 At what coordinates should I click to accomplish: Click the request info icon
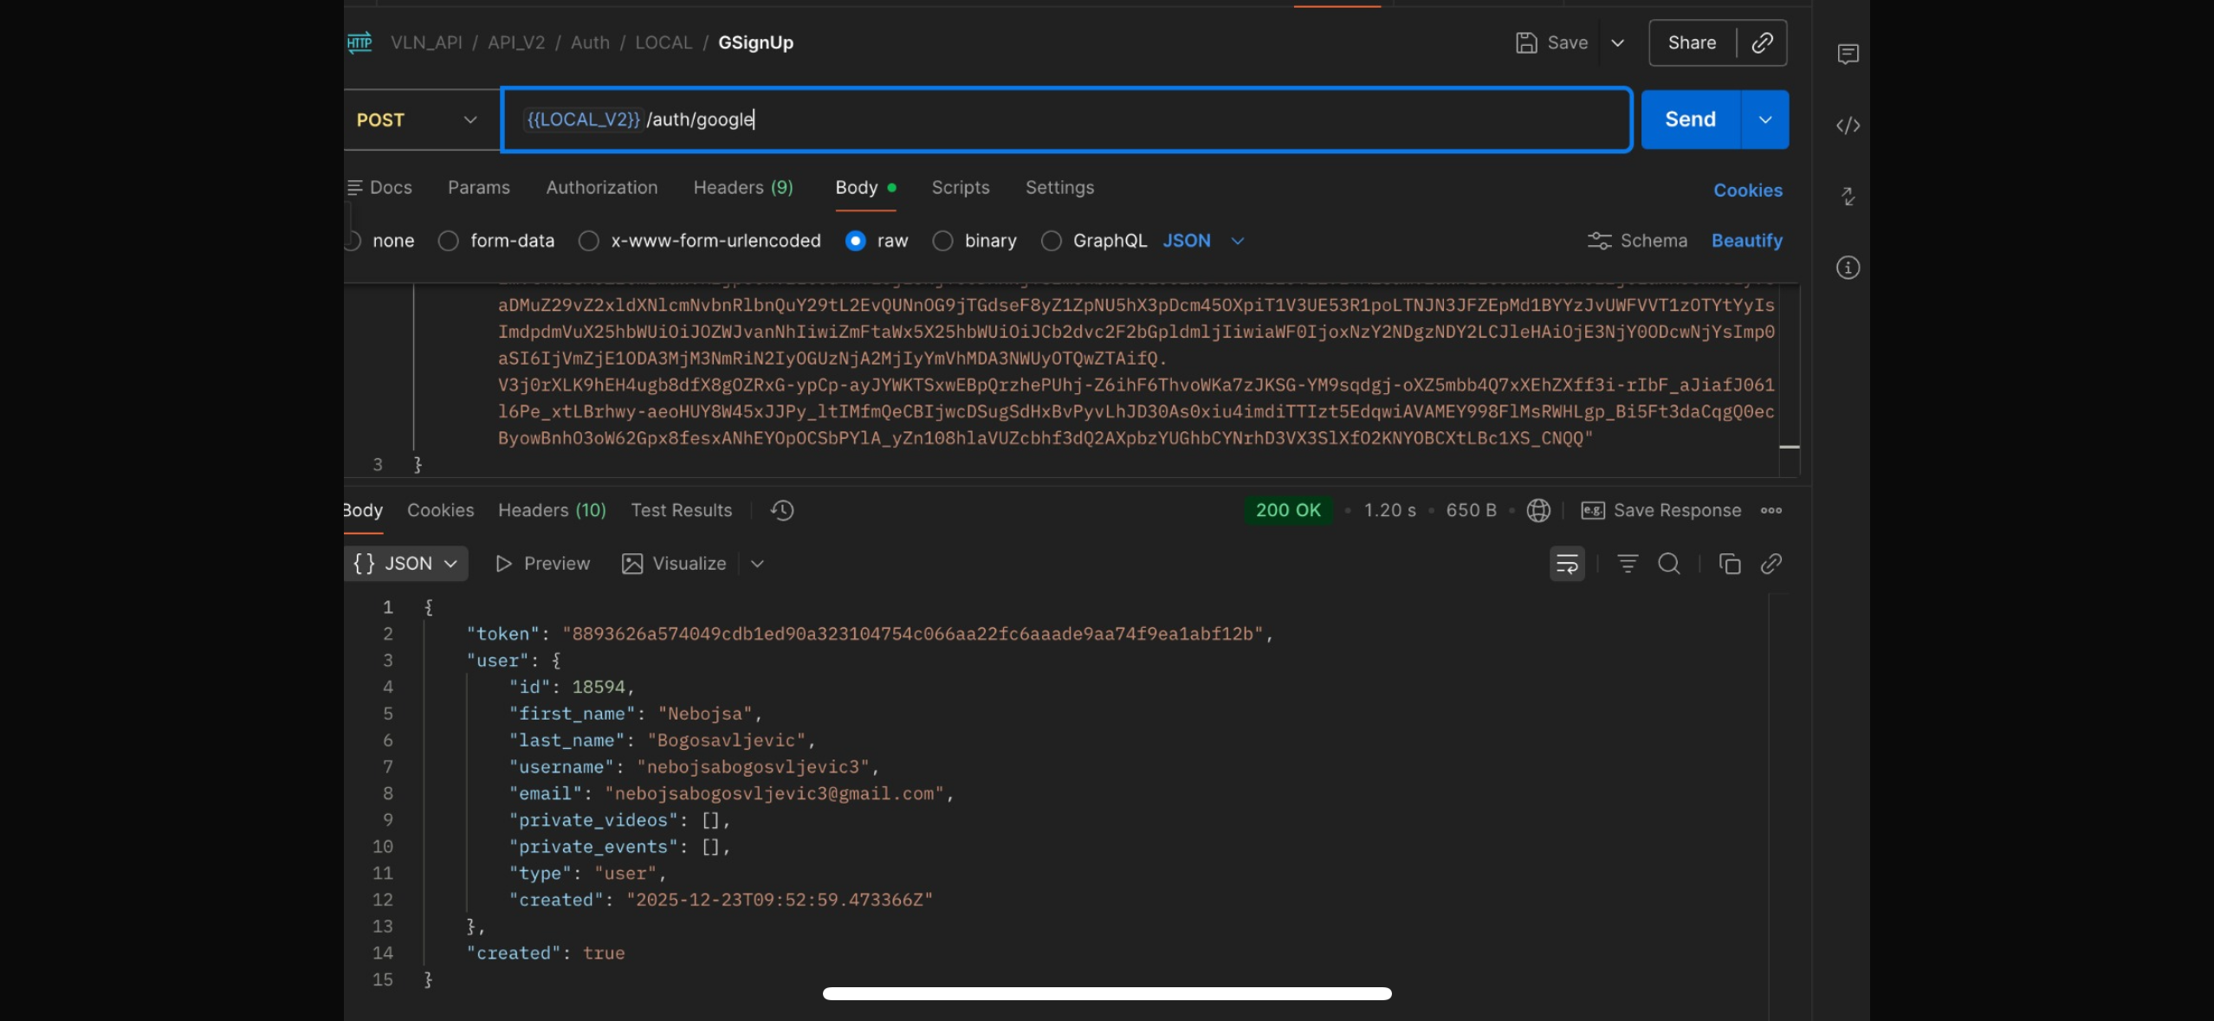[1848, 268]
